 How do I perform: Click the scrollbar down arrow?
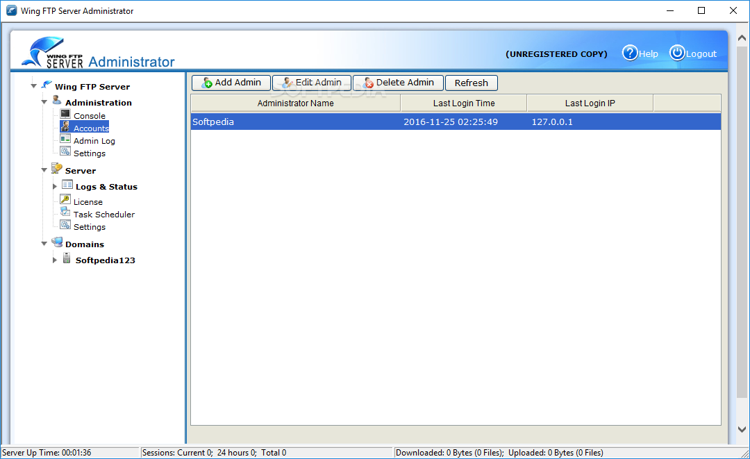coord(742,429)
